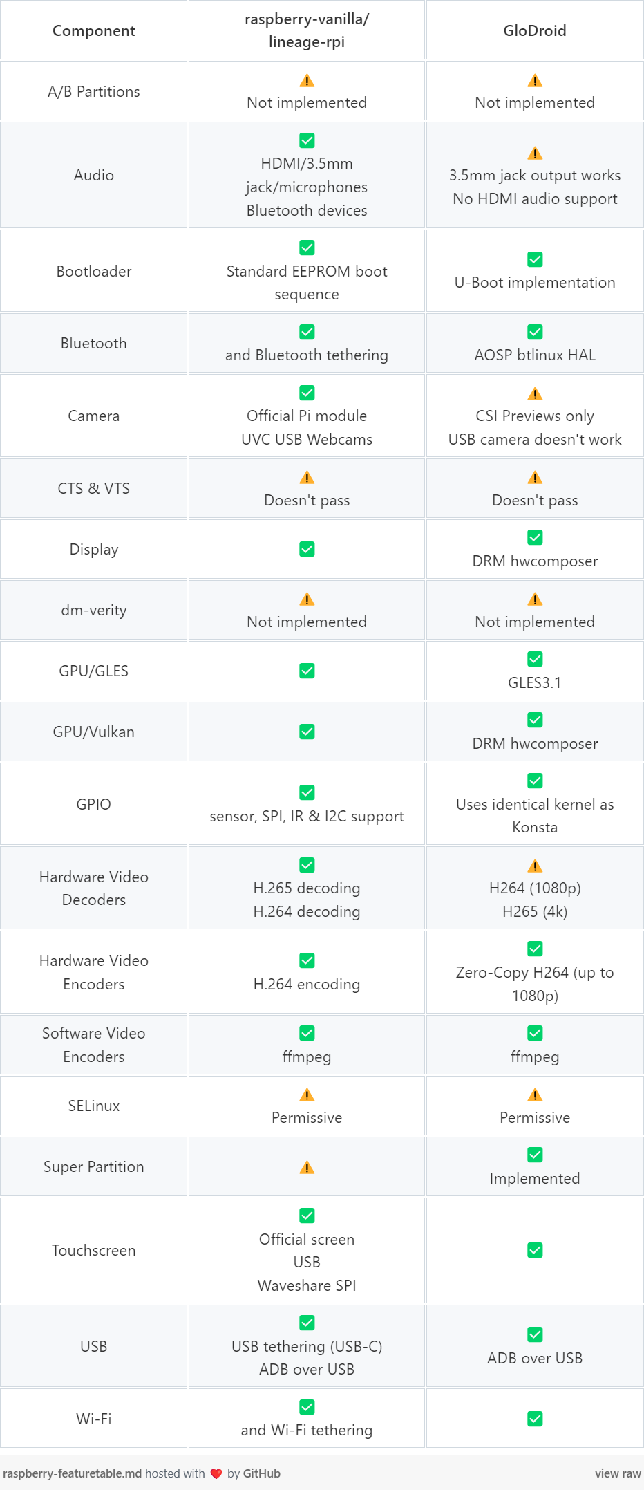
Task: Click the warning icon for A/B Partitions under GloDroid
Action: [535, 80]
